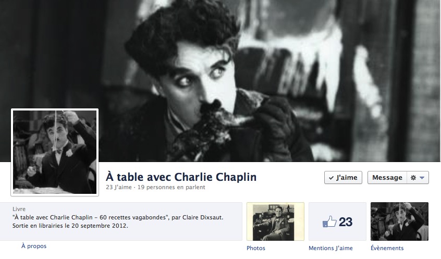Open the À propos link
This screenshot has width=441, height=259.
[x=34, y=246]
